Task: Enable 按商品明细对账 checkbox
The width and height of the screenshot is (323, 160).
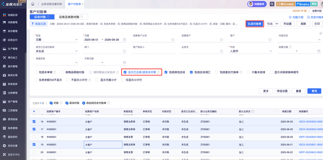Action: [x=62, y=72]
